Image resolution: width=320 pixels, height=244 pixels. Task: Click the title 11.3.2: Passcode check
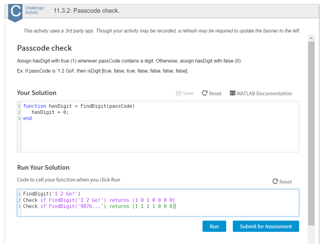coord(87,10)
